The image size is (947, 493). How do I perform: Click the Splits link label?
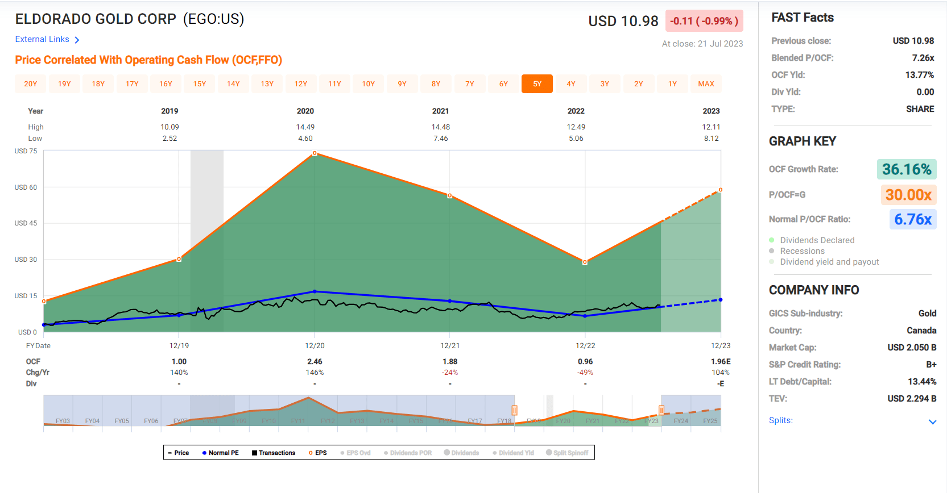point(781,420)
